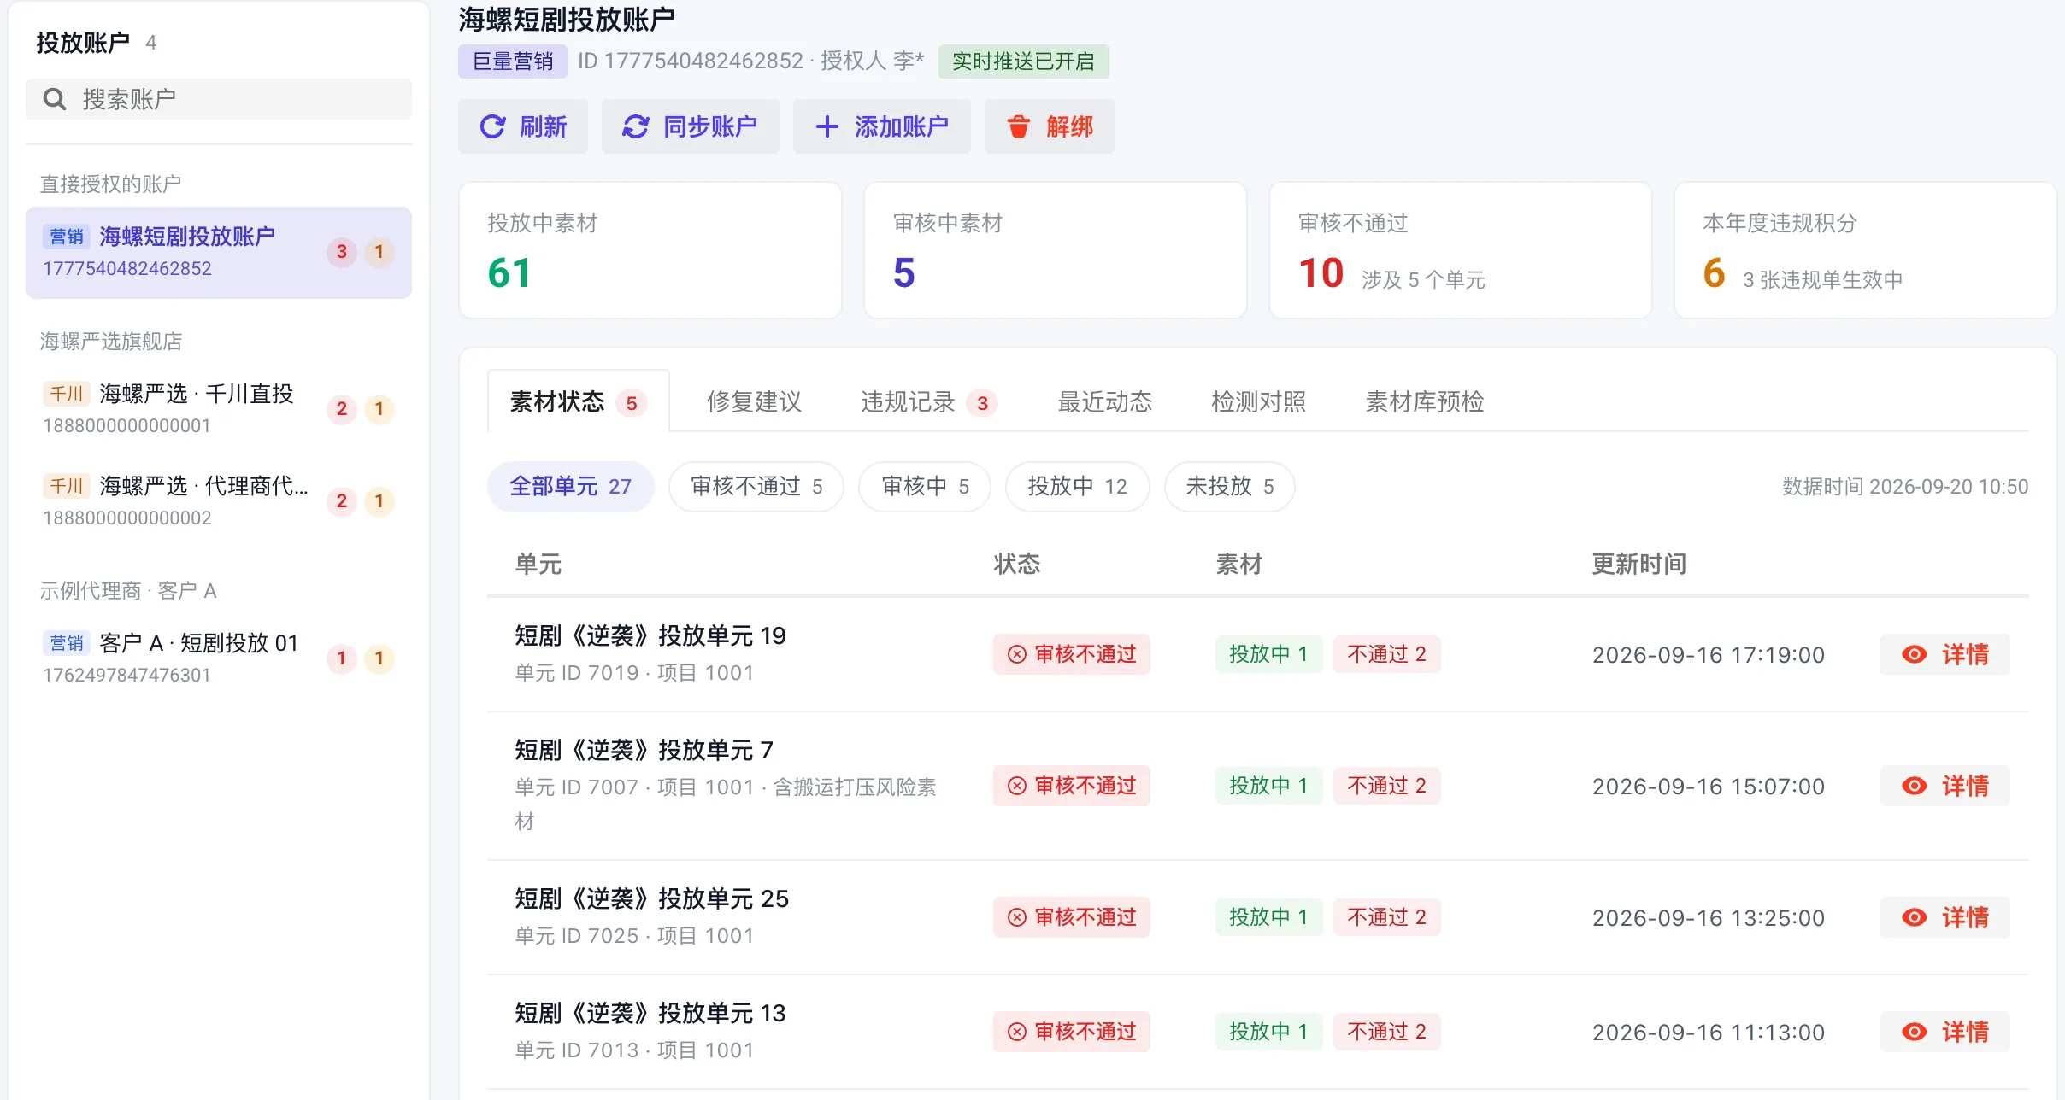Click eye icon in unit 7 row
This screenshot has width=2065, height=1100.
pos(1915,786)
